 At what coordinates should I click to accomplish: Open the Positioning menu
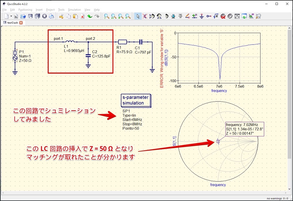click(25, 10)
